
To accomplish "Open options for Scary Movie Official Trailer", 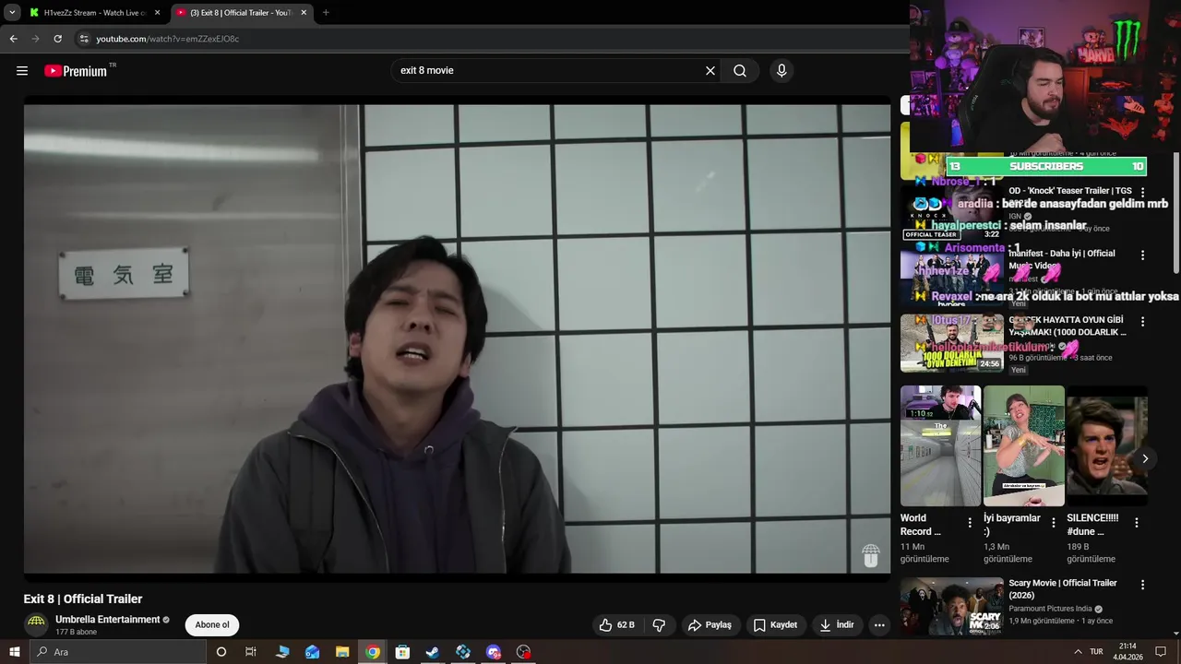I will (1142, 585).
